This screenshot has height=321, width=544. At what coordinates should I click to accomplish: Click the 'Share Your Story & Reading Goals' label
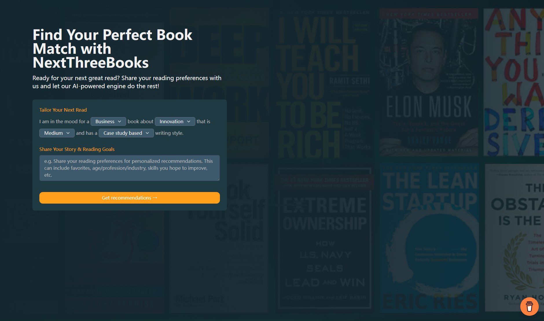point(77,149)
